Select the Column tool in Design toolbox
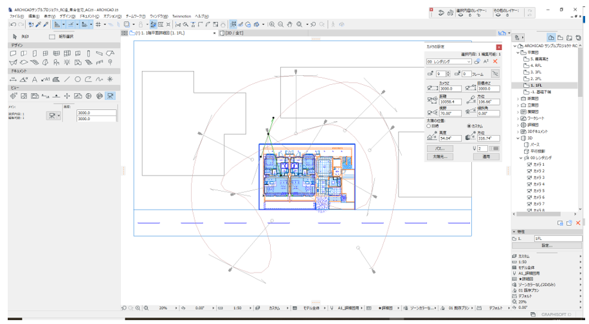This screenshot has width=589, height=324. (89, 53)
